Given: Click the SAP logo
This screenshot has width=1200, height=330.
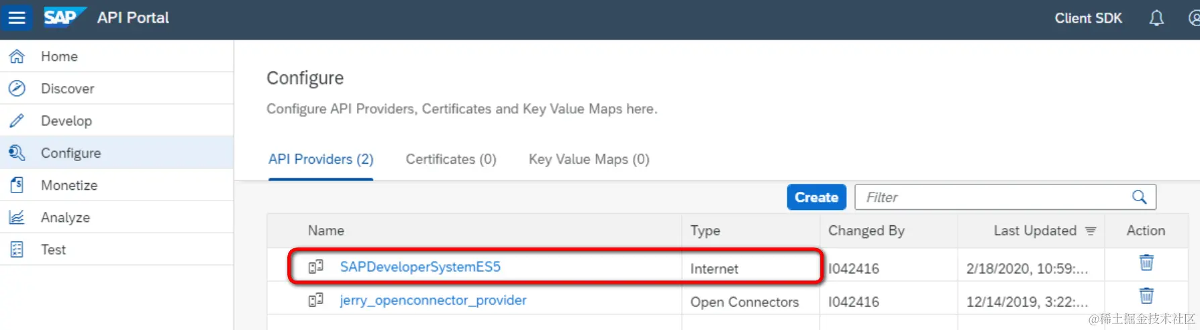Looking at the screenshot, I should [x=64, y=17].
